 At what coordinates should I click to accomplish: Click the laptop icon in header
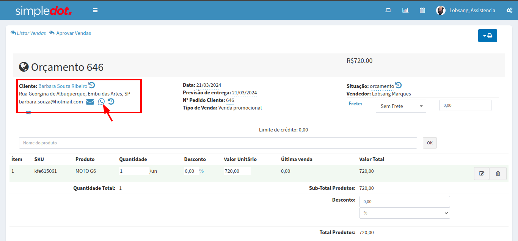click(388, 10)
